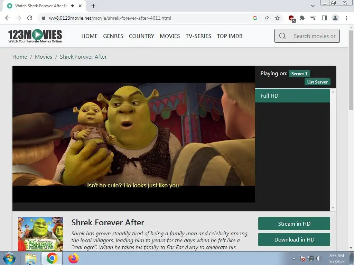The image size is (354, 265).
Task: Click the share page icon
Action: coord(266,18)
